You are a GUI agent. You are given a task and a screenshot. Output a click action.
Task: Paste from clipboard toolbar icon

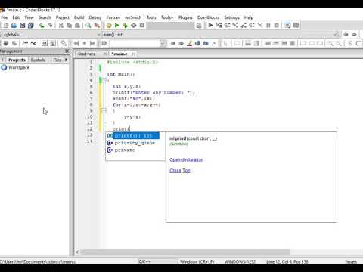pos(77,26)
